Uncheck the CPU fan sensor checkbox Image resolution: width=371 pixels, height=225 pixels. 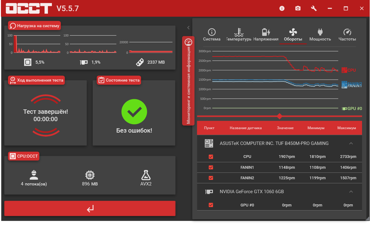211,157
